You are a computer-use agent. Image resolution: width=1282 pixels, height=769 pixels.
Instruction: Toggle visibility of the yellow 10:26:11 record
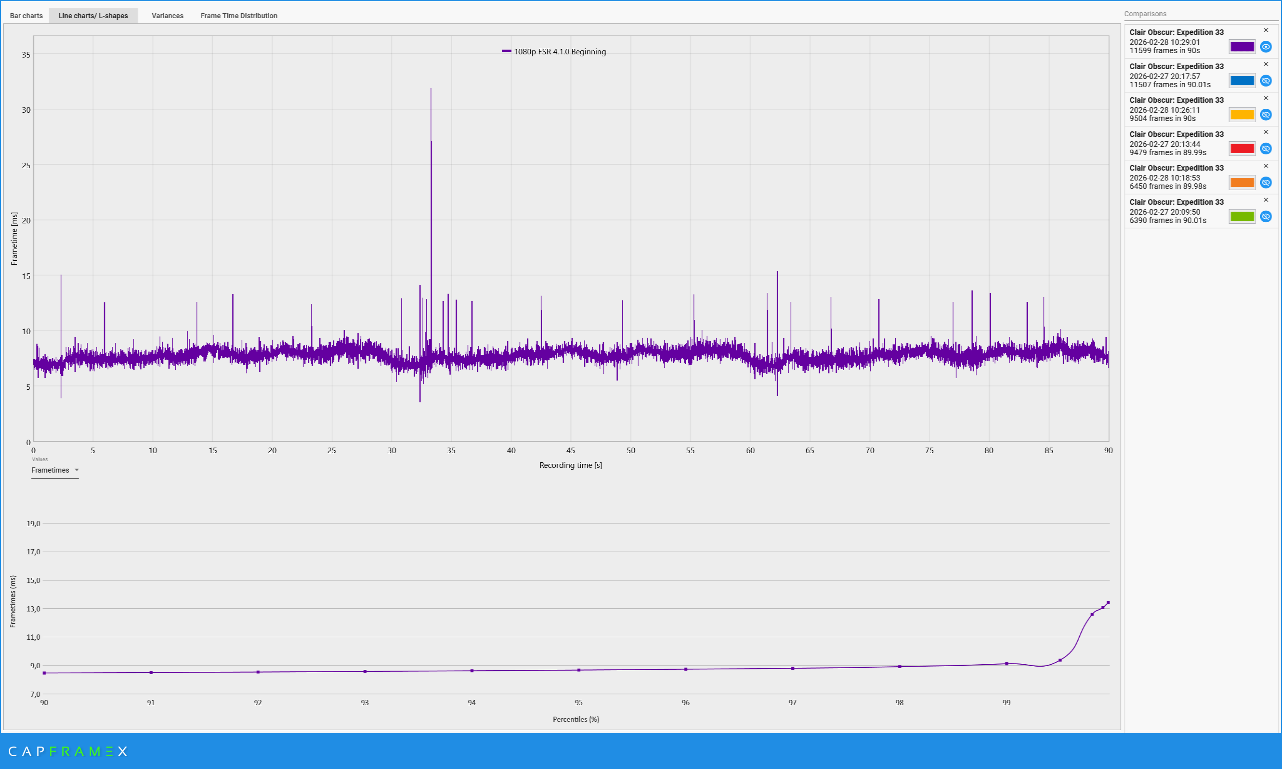point(1267,115)
